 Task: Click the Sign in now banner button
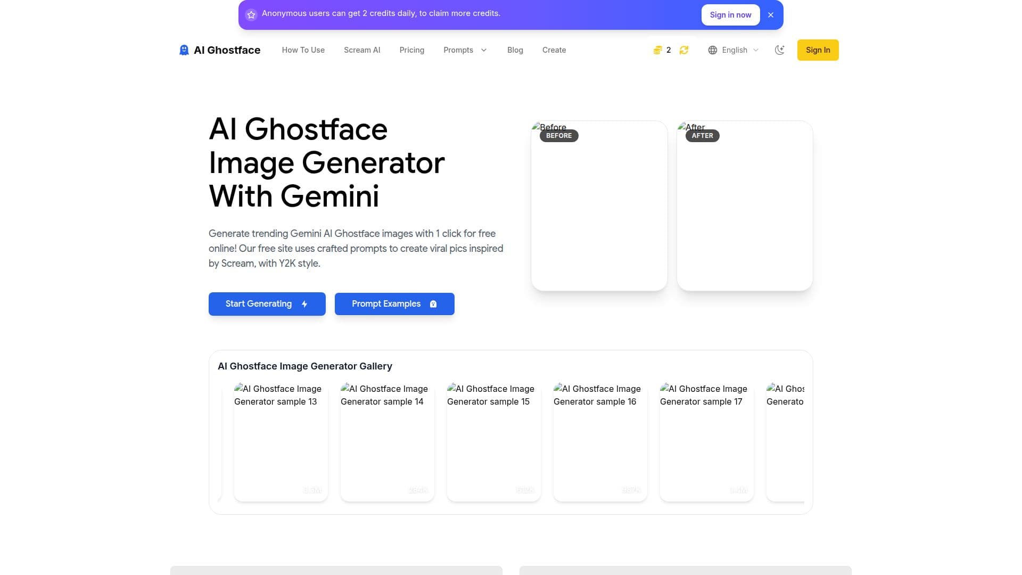tap(730, 15)
